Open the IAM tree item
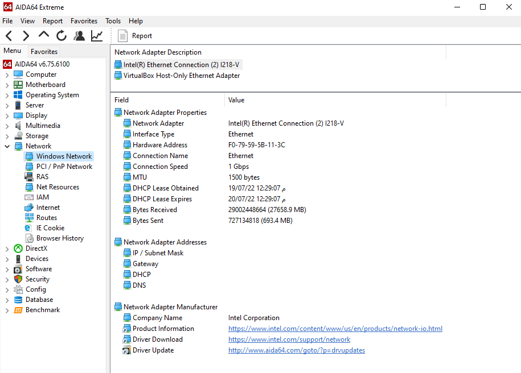The height and width of the screenshot is (373, 521). point(43,197)
